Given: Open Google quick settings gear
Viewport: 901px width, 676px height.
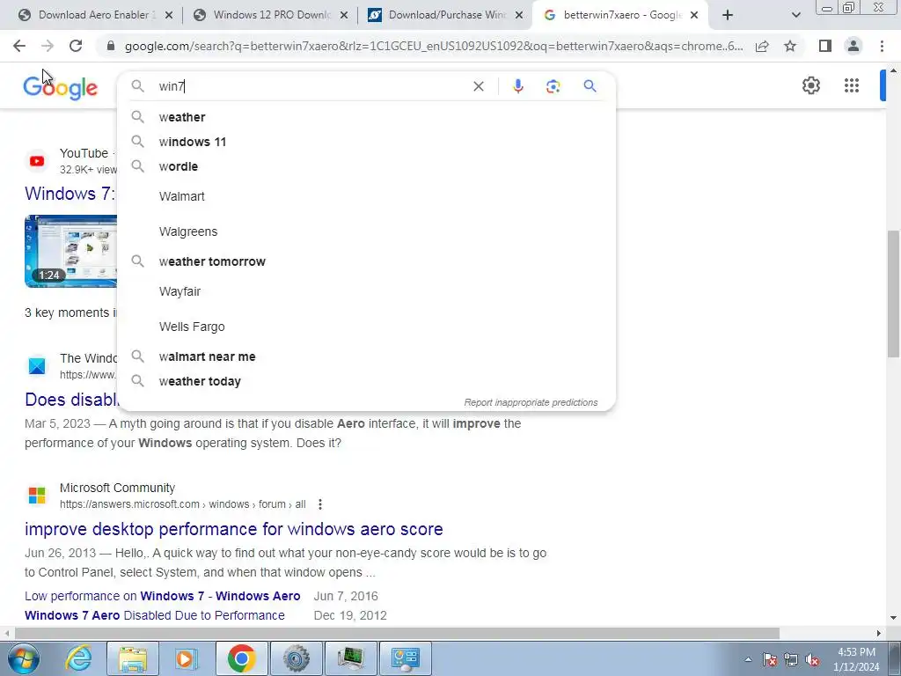Looking at the screenshot, I should [x=810, y=85].
